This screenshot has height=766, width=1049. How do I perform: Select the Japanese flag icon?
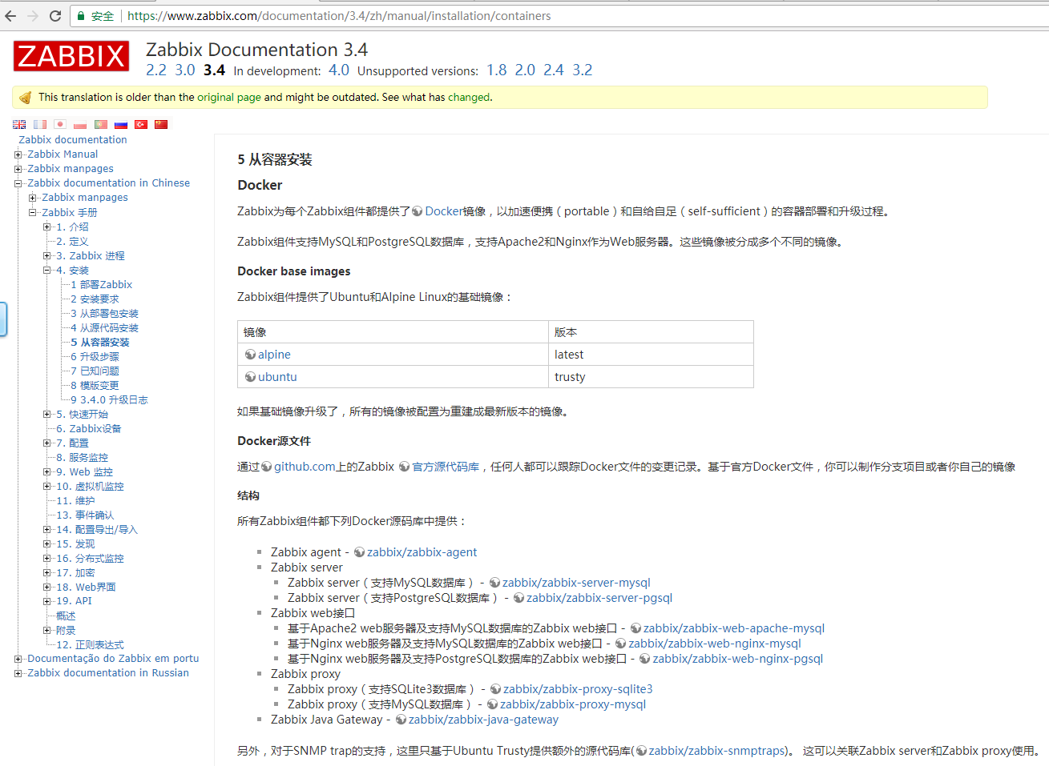tap(60, 124)
